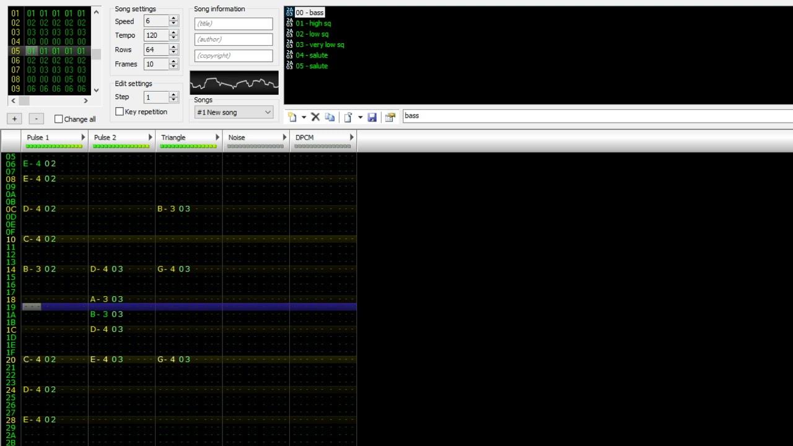Click the 2A03 chip icon beside 00 - bass
This screenshot has width=793, height=446.
(x=289, y=12)
